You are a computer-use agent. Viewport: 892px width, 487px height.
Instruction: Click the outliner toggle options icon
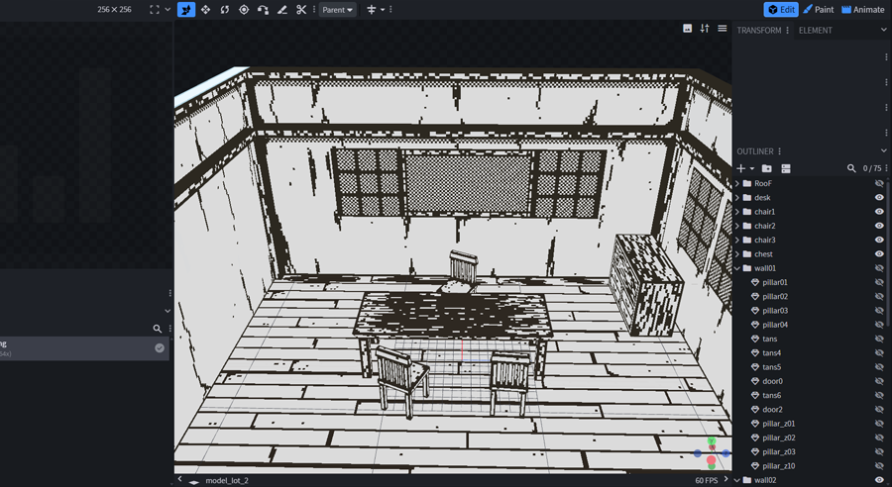point(786,169)
